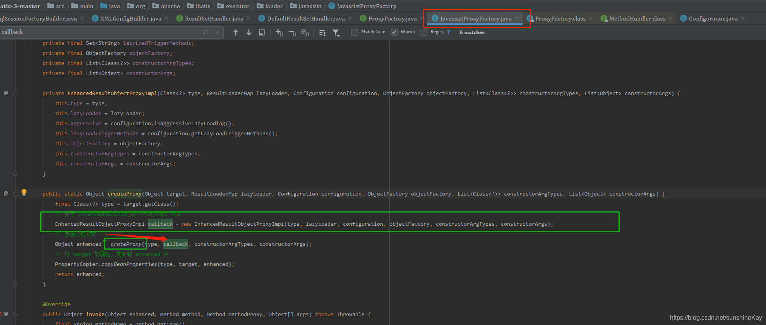Screen dimensions: 766x325
Task: Clear the callback search text
Action: (x=218, y=32)
